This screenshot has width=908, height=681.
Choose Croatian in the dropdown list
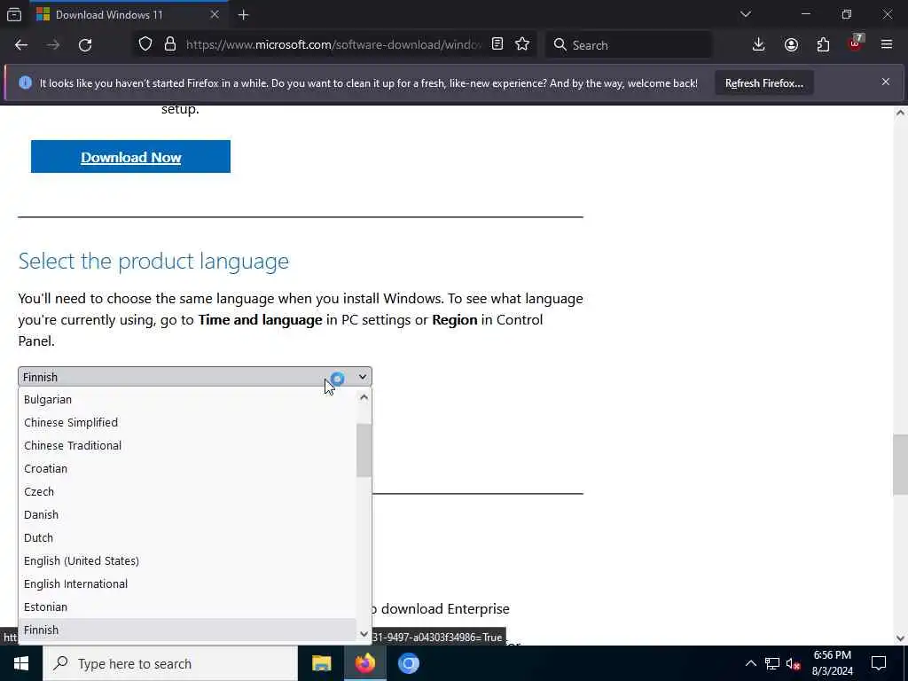188,468
